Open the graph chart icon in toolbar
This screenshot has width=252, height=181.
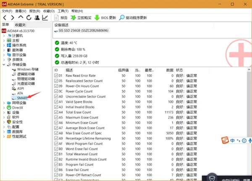pyautogui.click(x=45, y=18)
